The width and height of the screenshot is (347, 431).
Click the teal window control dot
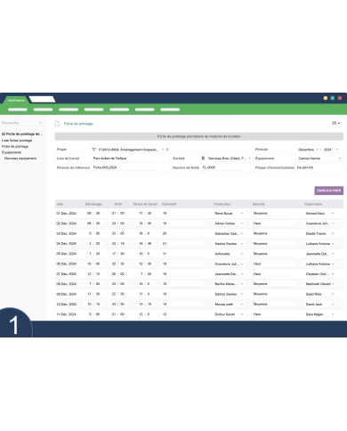[333, 98]
